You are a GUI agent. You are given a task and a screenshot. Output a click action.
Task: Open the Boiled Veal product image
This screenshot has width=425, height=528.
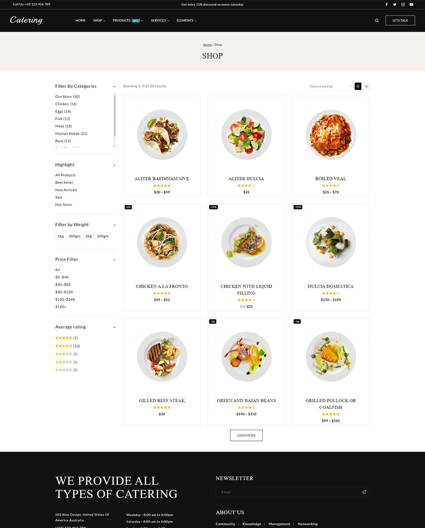[x=331, y=134]
